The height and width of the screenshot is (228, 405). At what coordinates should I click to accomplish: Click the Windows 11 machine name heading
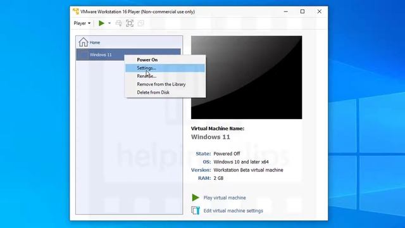click(211, 137)
